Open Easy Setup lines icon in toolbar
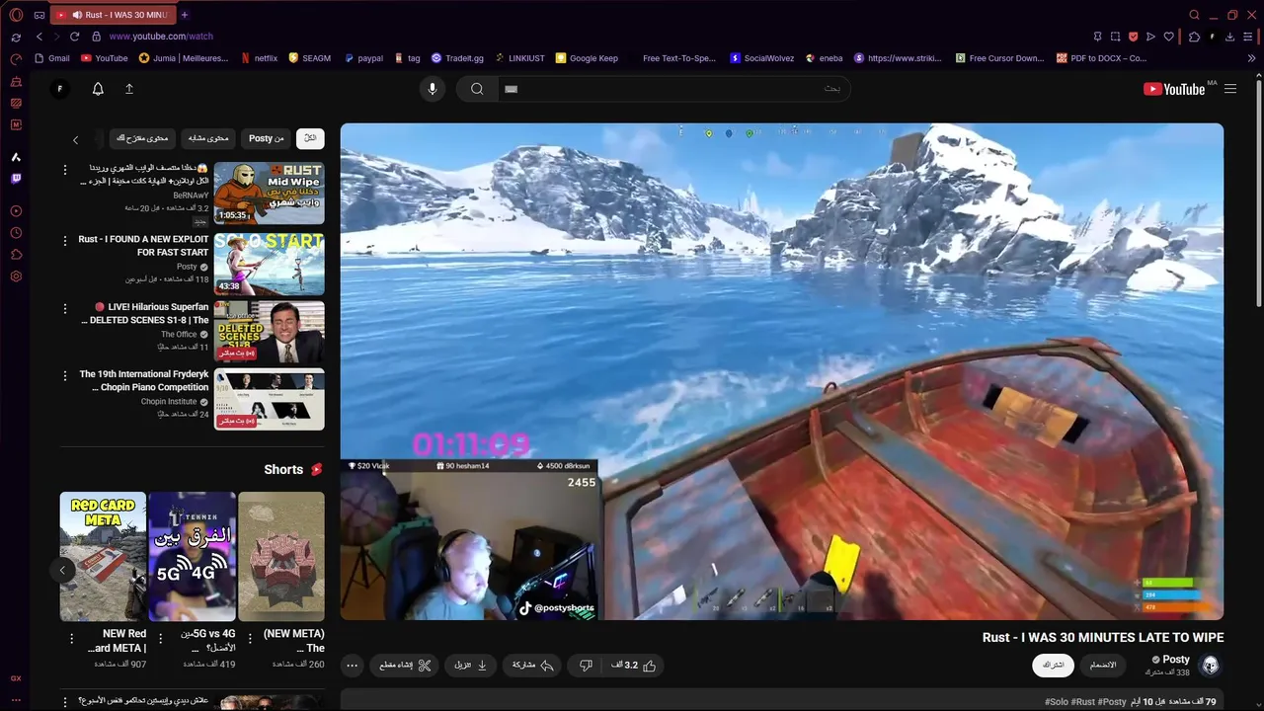Viewport: 1264px width, 711px height. [1248, 37]
